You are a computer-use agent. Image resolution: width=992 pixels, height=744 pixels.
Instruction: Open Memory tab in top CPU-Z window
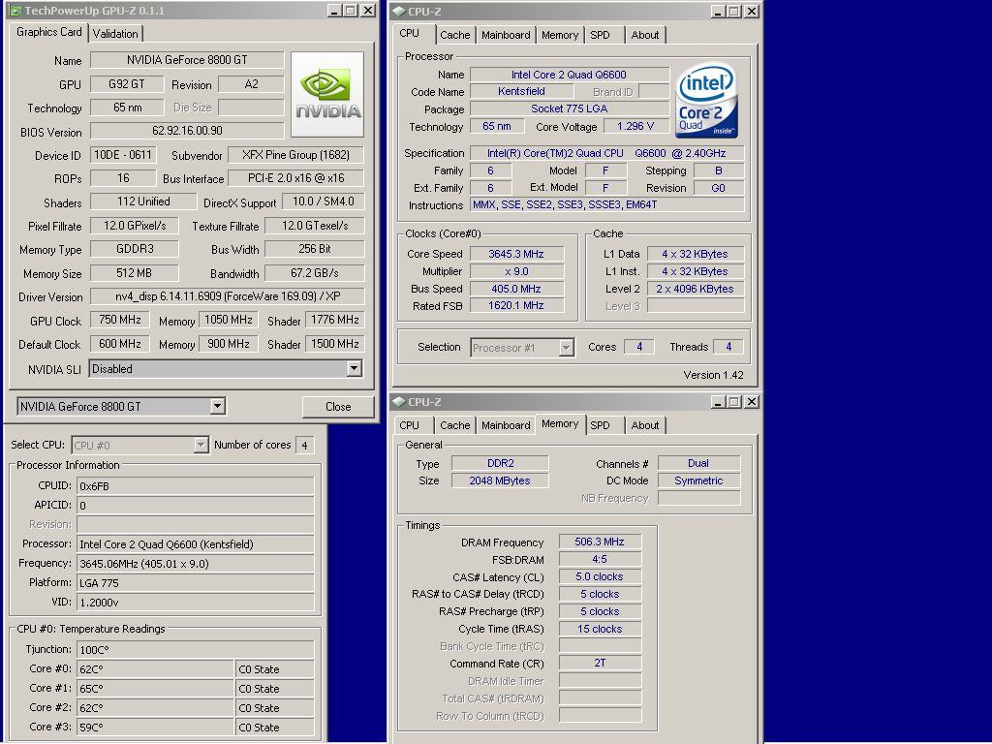coord(559,35)
